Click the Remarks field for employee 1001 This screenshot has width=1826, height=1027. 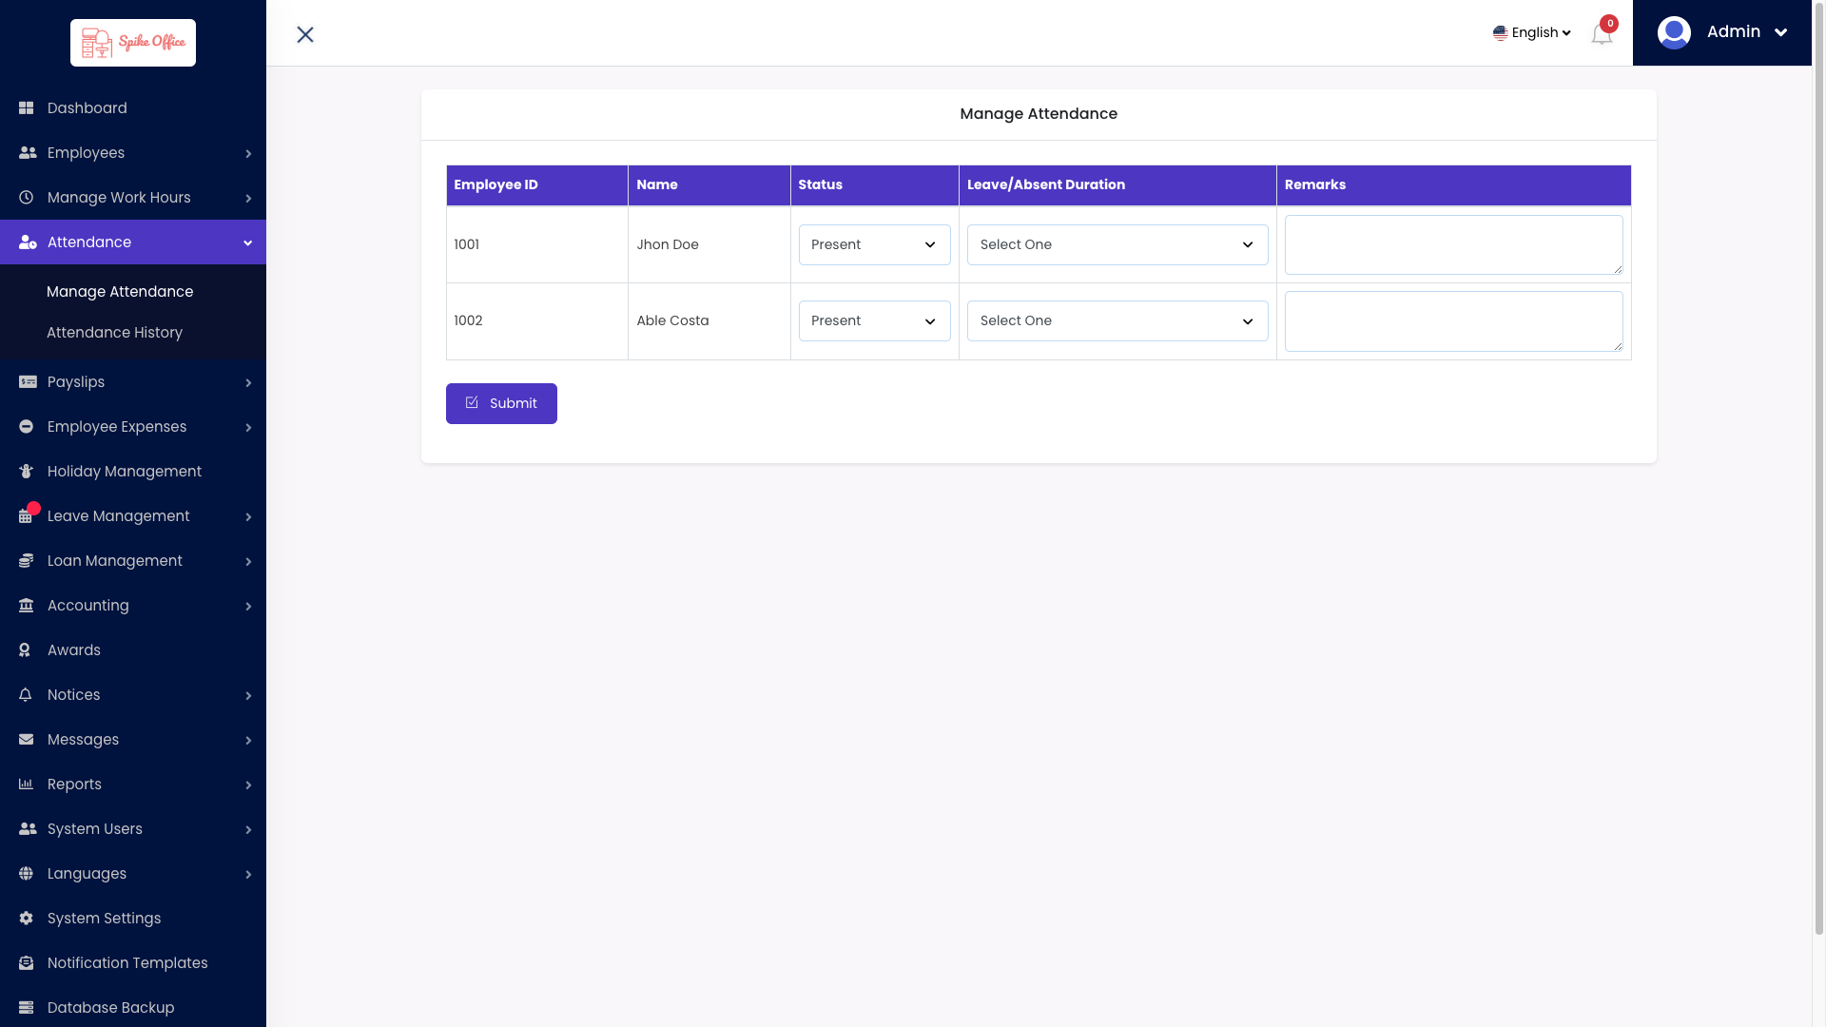1452,244
